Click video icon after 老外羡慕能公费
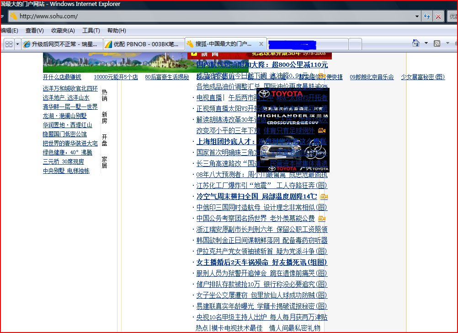The height and width of the screenshot is (333, 458). pyautogui.click(x=322, y=218)
